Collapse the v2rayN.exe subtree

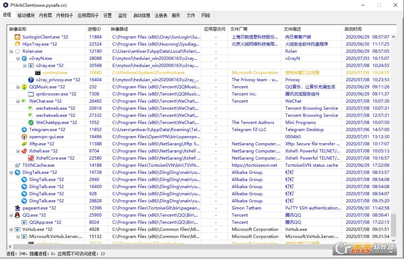pos(18,58)
